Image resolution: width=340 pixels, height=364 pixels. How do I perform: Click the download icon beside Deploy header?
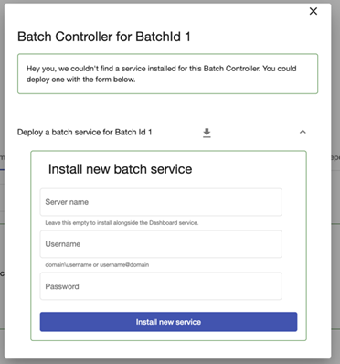pyautogui.click(x=207, y=133)
